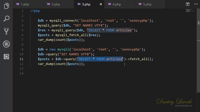Click the '$res' variable on line 5
This screenshot has height=112, width=200.
42,30
